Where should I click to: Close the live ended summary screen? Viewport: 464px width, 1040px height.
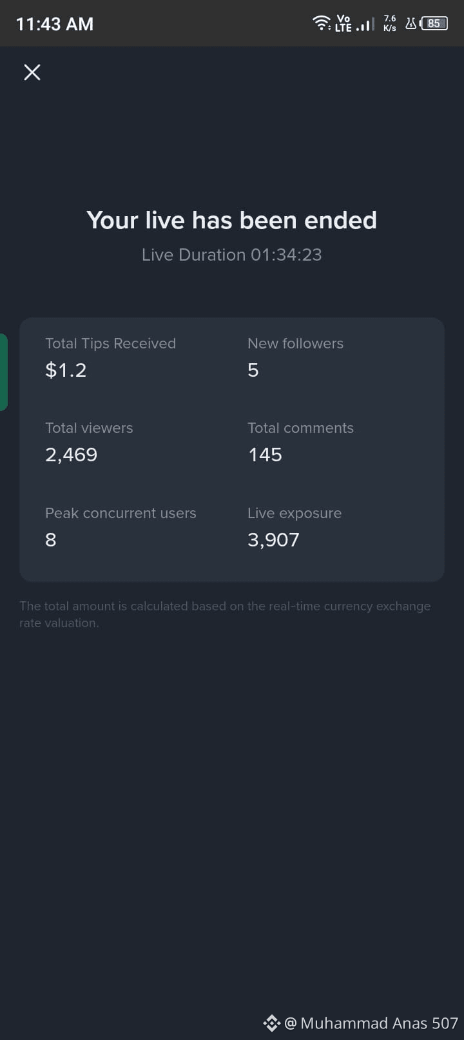(x=32, y=72)
